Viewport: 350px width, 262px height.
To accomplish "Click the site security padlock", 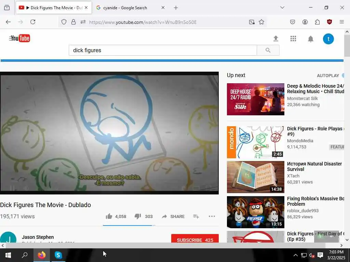I will pyautogui.click(x=73, y=22).
